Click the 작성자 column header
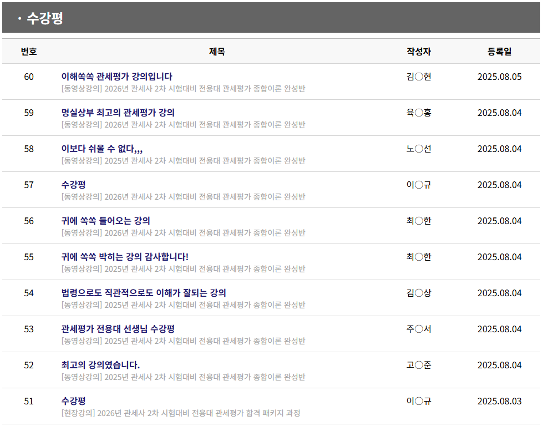Viewport: 543px width, 426px height. point(419,52)
